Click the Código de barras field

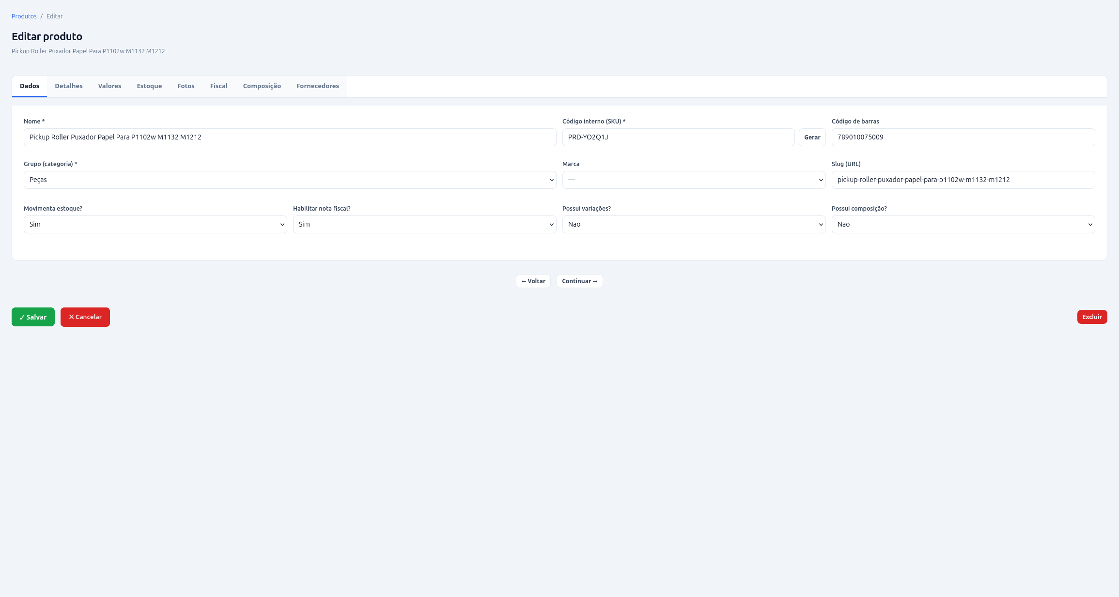[963, 137]
